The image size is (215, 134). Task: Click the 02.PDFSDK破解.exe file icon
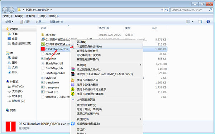point(43,44)
